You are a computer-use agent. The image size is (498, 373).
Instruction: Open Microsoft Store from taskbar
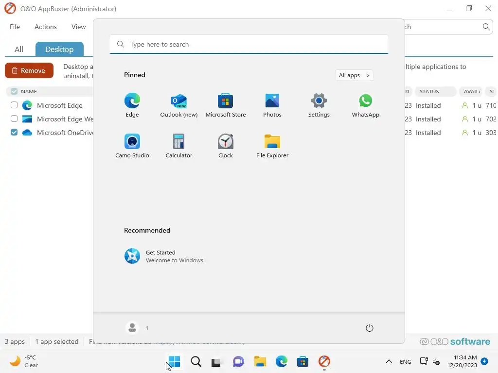point(302,361)
